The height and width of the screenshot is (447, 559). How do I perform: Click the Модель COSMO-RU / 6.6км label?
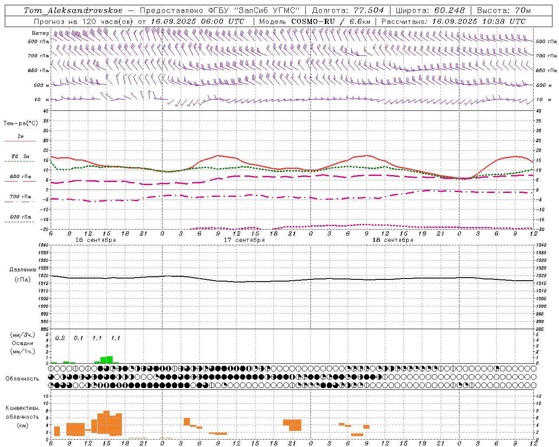pyautogui.click(x=315, y=21)
